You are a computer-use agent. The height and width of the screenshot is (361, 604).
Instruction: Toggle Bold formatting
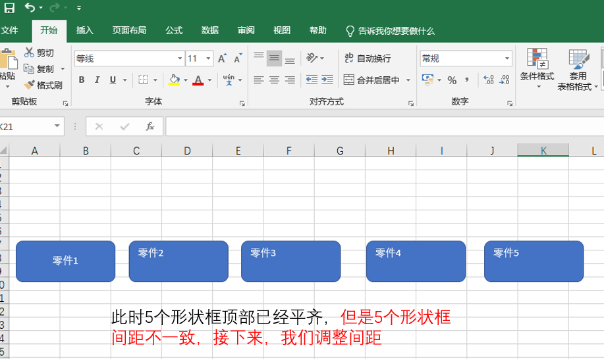[x=82, y=80]
